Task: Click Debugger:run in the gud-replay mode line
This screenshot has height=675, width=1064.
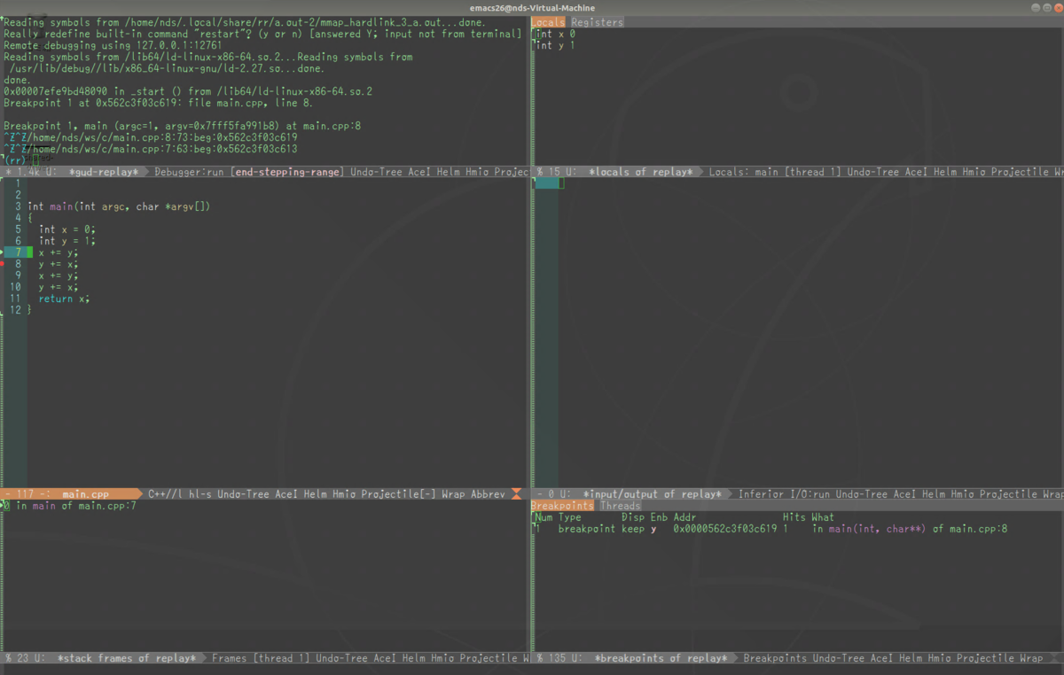Action: pos(189,172)
